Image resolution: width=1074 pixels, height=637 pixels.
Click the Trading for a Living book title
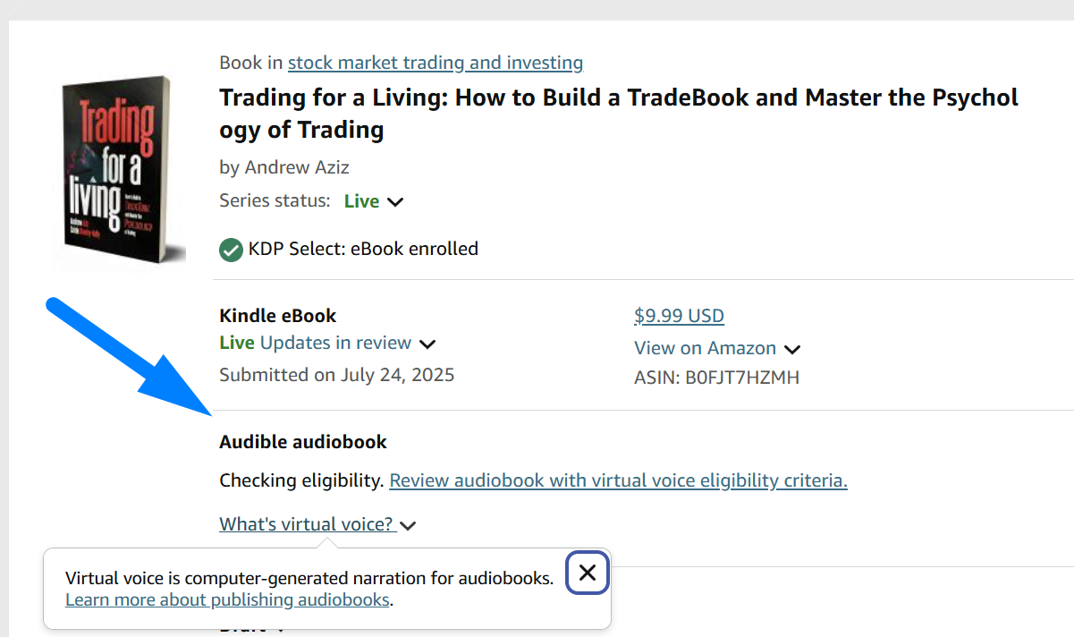618,113
